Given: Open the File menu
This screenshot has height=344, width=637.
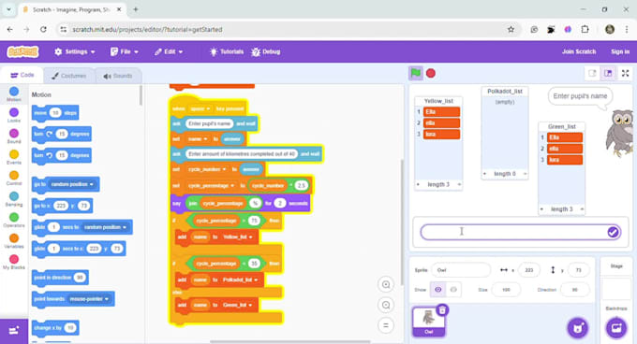Looking at the screenshot, I should (x=125, y=51).
